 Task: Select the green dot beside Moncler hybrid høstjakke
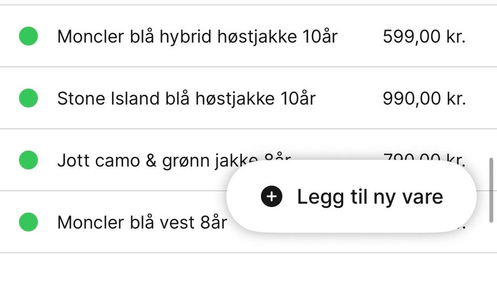(x=28, y=36)
